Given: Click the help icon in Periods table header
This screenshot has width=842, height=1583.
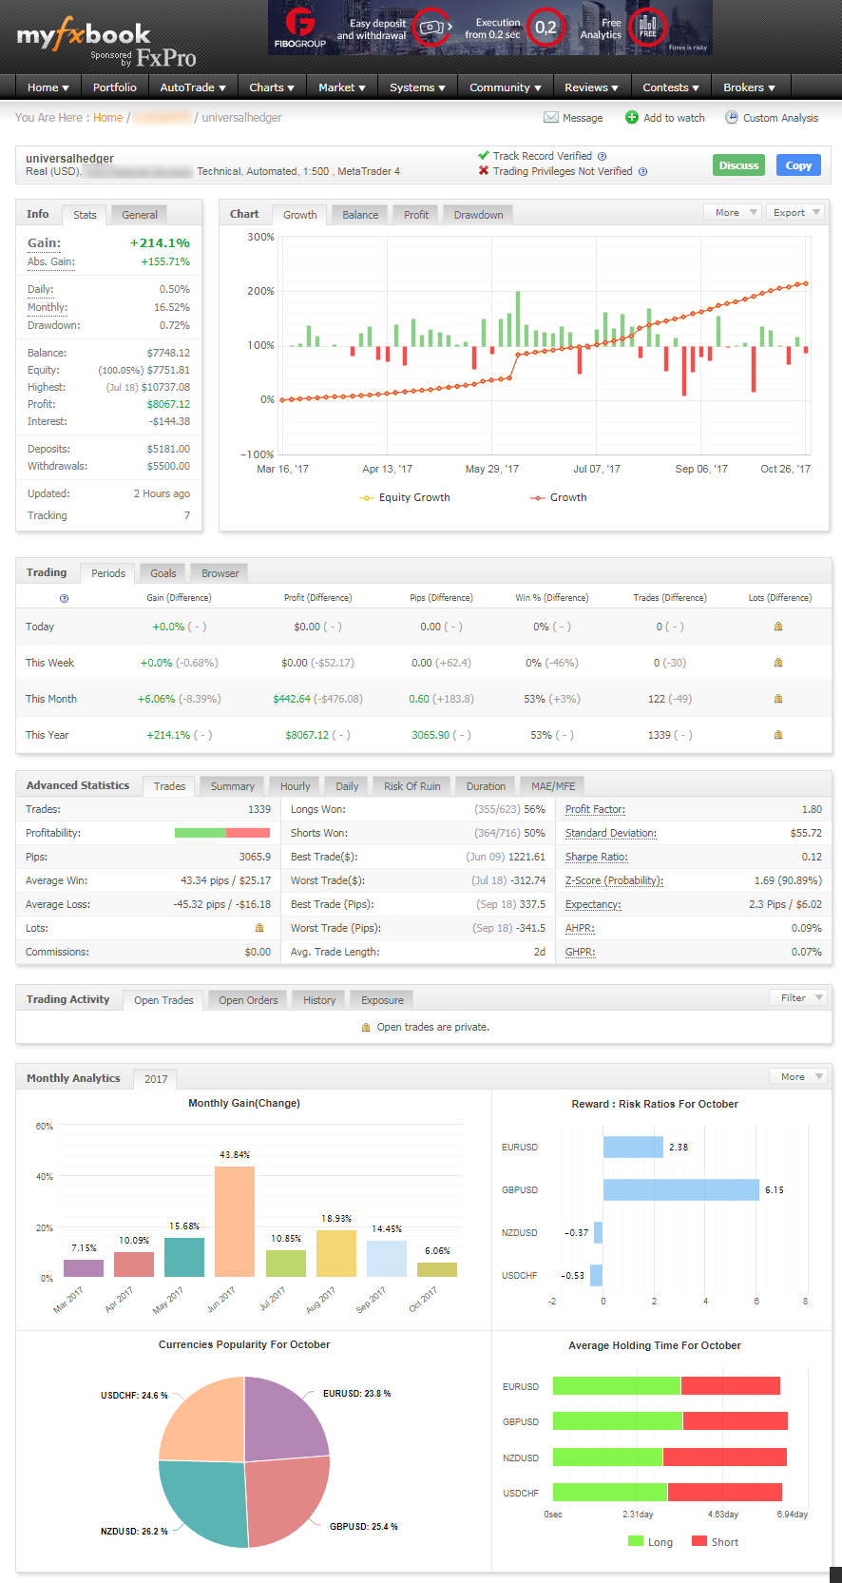Looking at the screenshot, I should 64,598.
